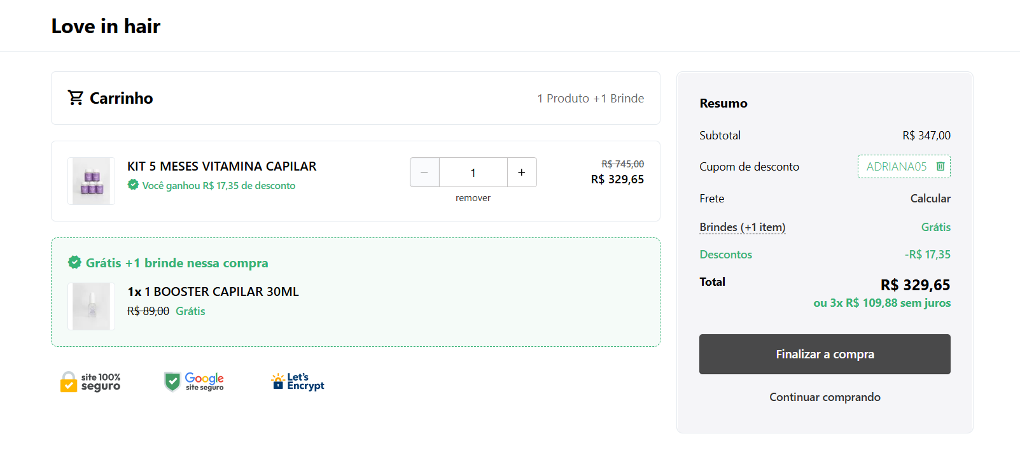Click the shopping cart icon beside Carrinho
Viewport: 1020px width, 464px height.
(76, 97)
